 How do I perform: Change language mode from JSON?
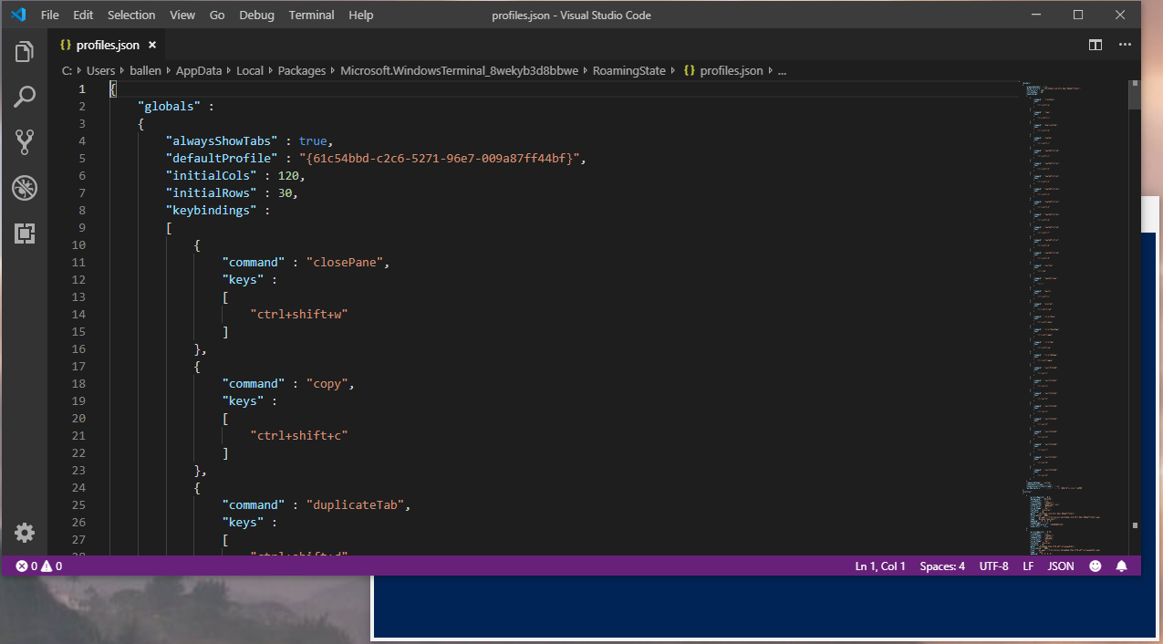pos(1060,566)
